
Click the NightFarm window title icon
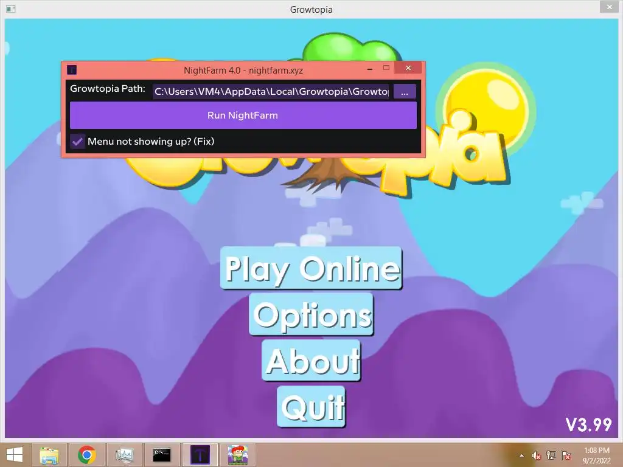[72, 71]
